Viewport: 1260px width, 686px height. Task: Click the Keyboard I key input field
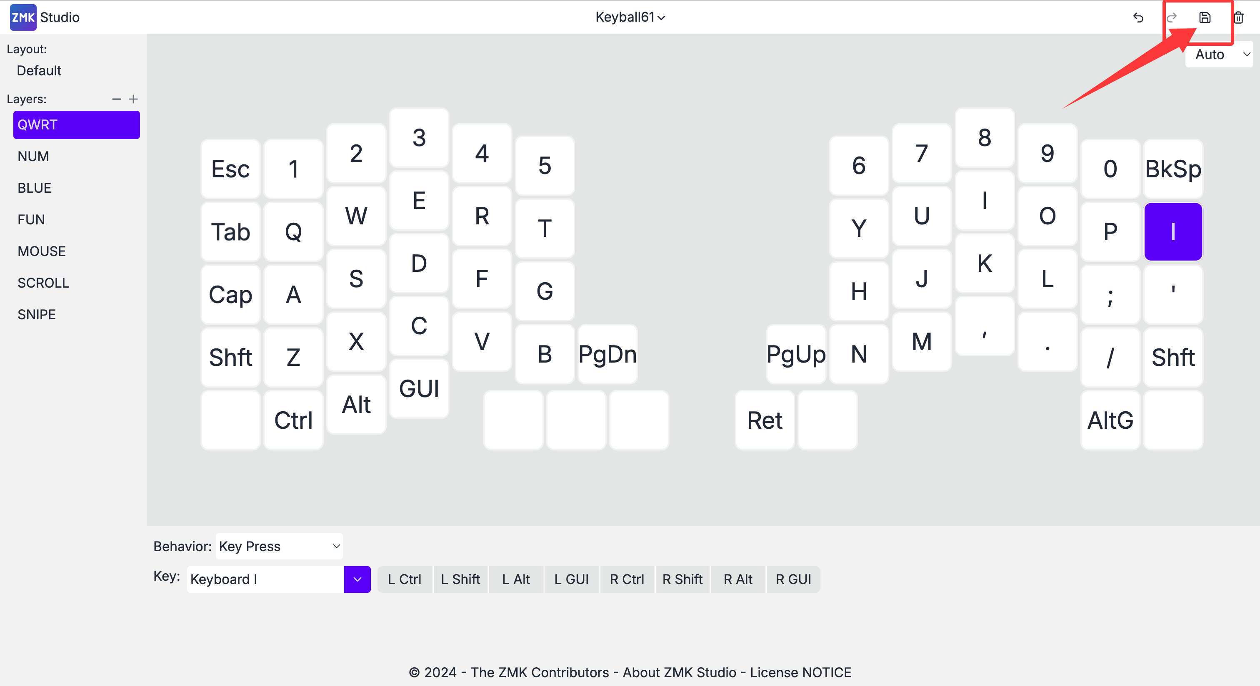[265, 579]
